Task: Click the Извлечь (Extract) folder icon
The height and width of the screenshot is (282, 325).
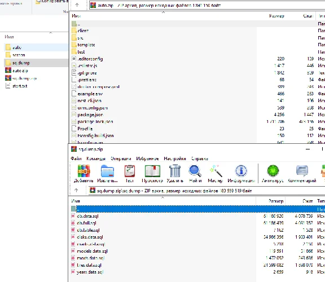Action: click(107, 171)
